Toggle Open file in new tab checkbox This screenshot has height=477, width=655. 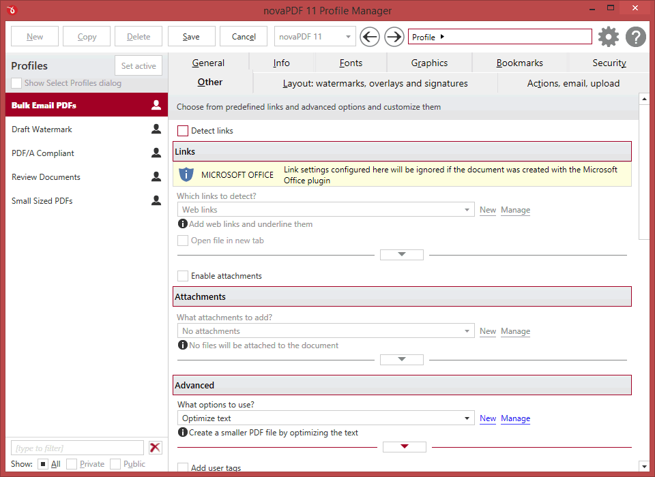pyautogui.click(x=183, y=241)
